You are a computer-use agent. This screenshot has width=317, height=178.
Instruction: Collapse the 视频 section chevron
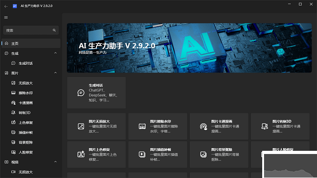point(55,162)
